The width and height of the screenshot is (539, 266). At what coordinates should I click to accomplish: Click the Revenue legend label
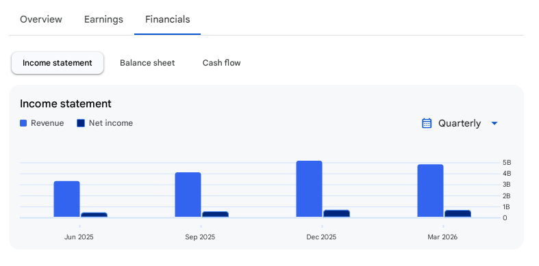click(x=47, y=123)
